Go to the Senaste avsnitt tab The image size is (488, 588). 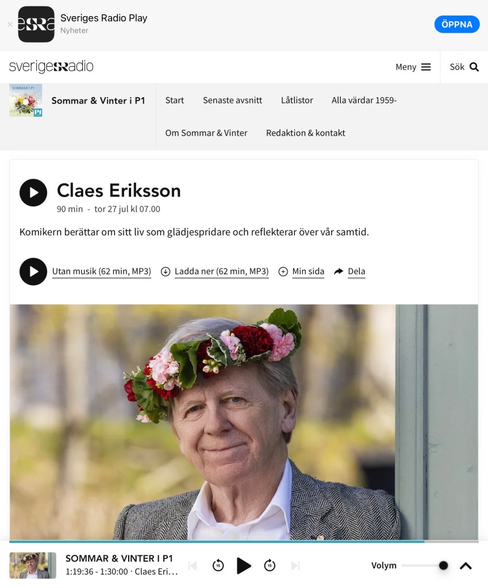pyautogui.click(x=233, y=100)
